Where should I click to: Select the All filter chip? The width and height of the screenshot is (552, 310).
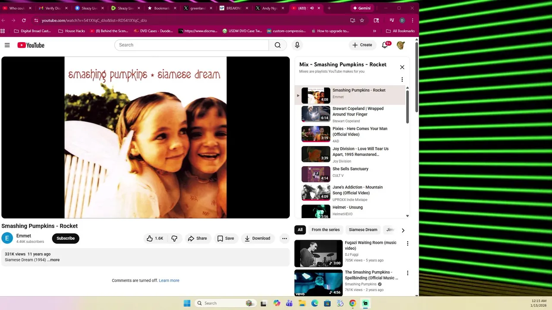pos(300,230)
